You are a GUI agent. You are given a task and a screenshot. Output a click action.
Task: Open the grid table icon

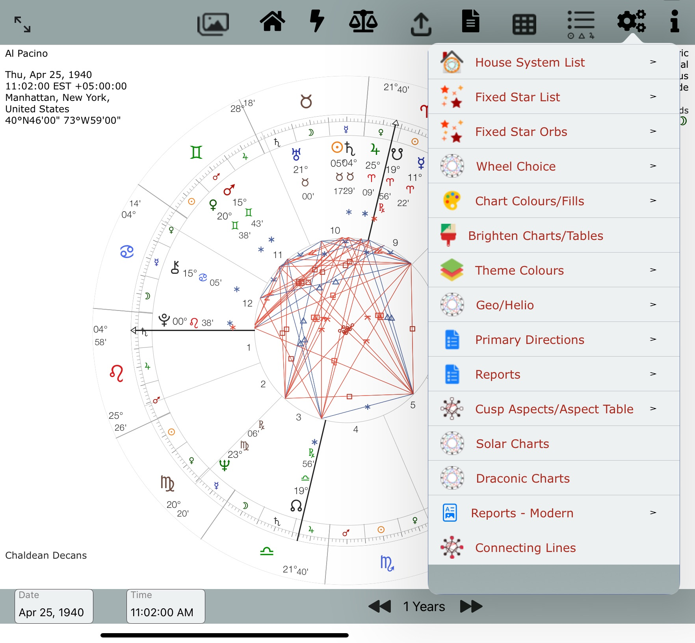(x=524, y=24)
